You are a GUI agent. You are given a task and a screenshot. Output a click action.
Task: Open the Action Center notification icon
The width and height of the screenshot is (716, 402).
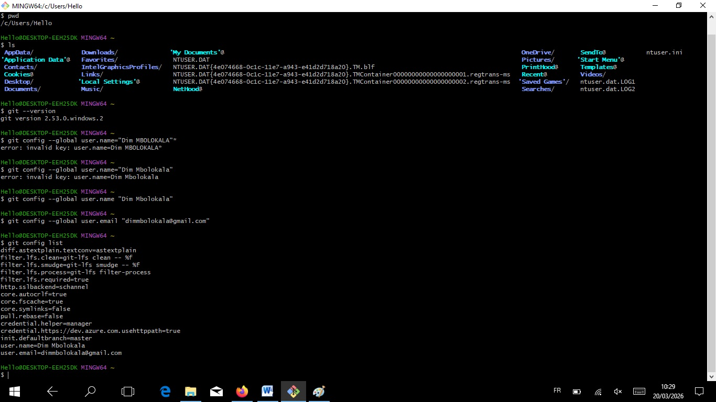pos(699,392)
